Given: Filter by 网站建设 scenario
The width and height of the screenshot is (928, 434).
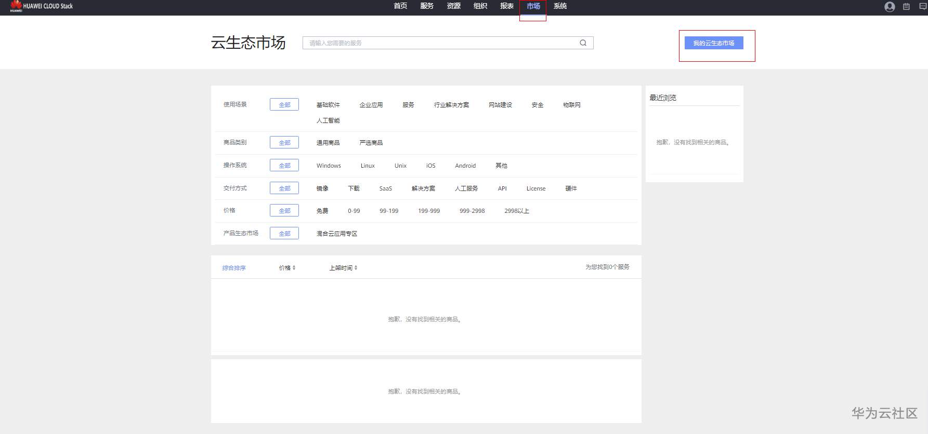Looking at the screenshot, I should click(x=501, y=105).
